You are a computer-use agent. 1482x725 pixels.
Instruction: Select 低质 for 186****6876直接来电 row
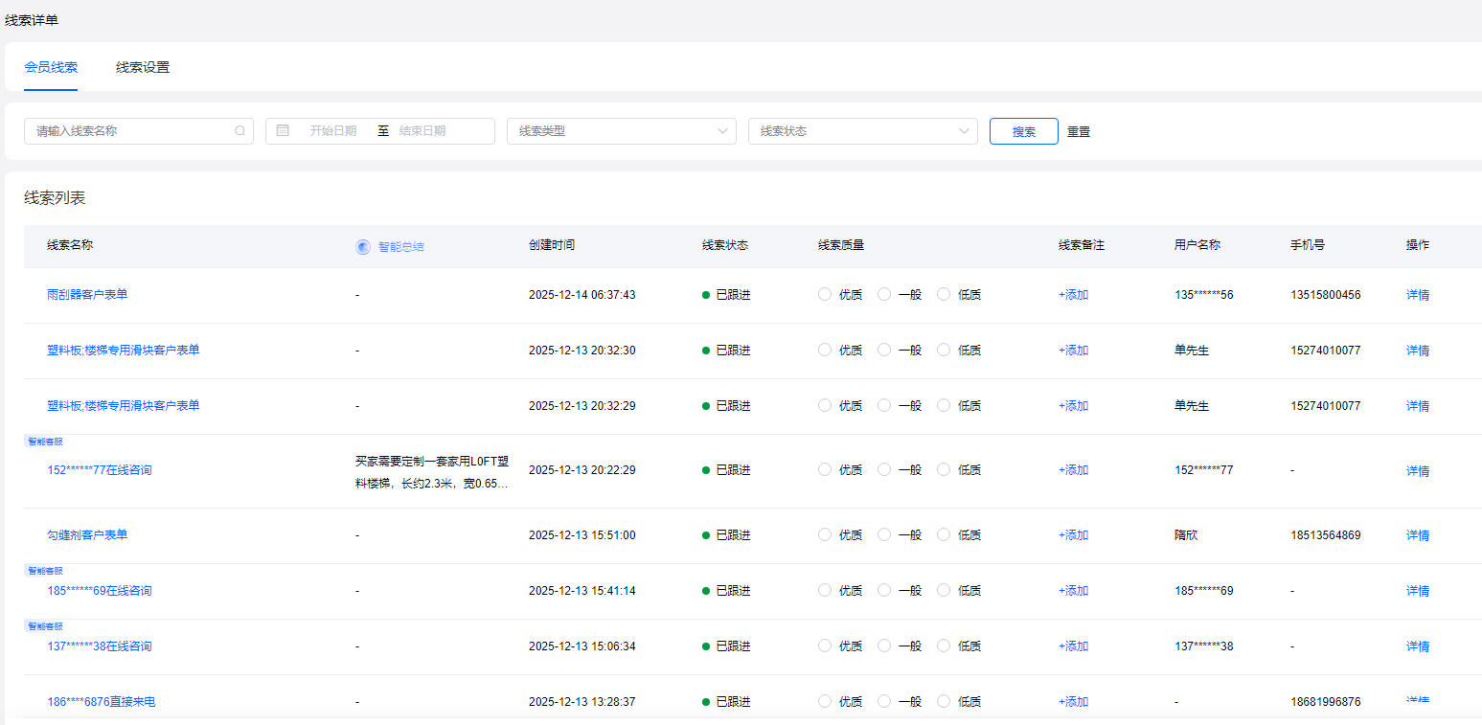[x=944, y=702]
